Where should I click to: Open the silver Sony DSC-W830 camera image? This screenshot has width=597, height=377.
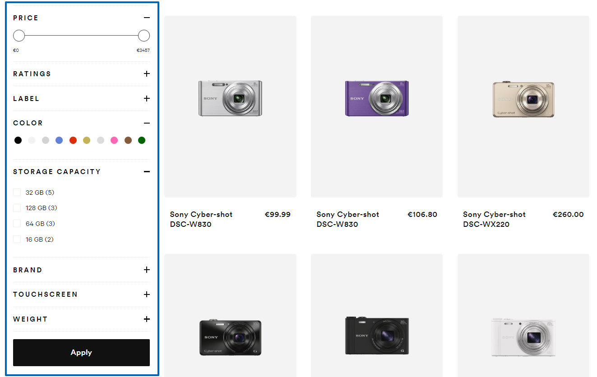[230, 107]
